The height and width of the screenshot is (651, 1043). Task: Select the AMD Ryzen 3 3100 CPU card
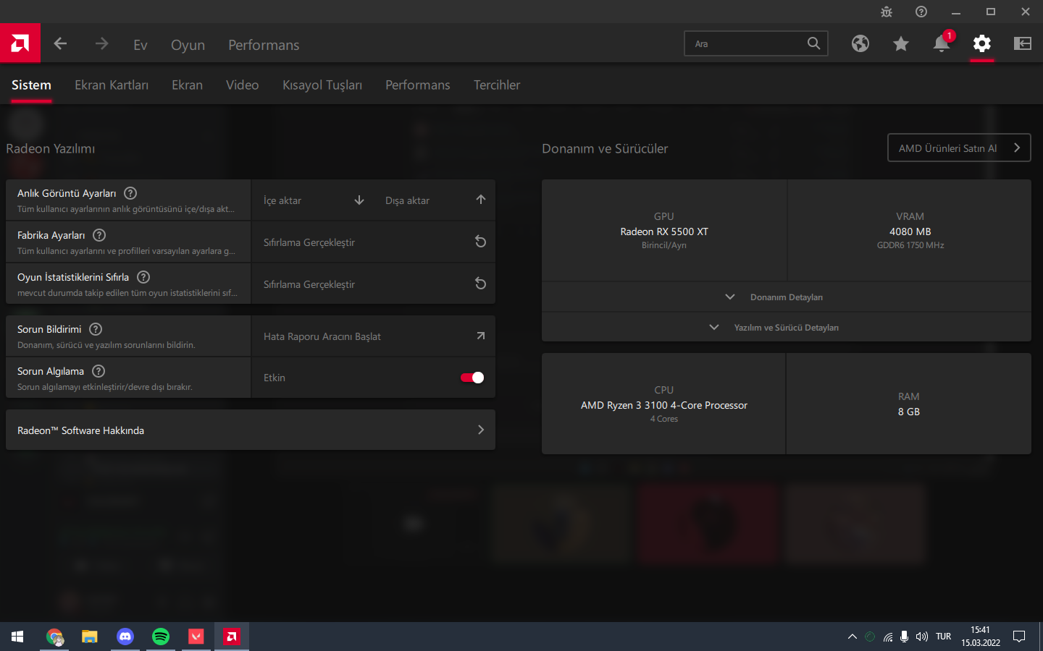pyautogui.click(x=664, y=404)
